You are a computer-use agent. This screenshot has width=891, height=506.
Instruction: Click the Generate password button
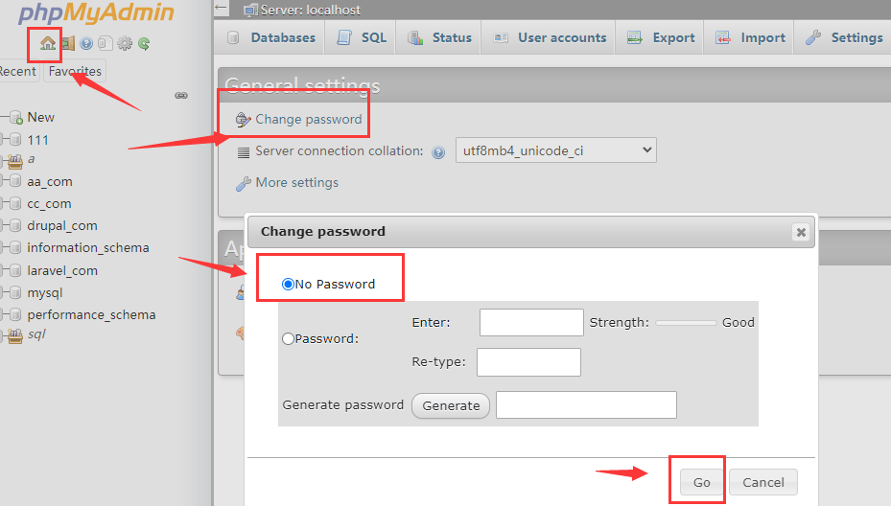click(x=451, y=405)
